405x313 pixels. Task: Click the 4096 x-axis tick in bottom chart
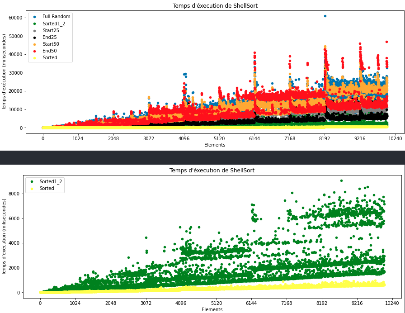pyautogui.click(x=181, y=303)
